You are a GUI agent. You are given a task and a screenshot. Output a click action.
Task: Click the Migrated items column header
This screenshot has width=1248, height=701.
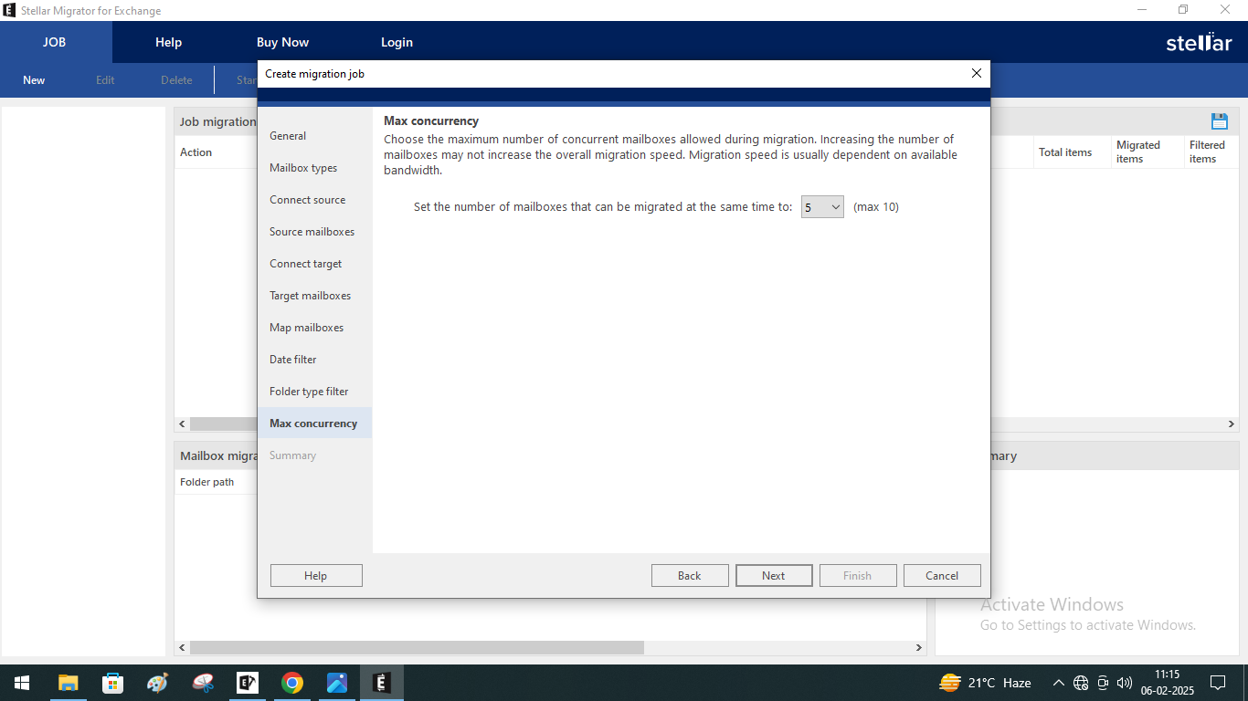(1148, 152)
